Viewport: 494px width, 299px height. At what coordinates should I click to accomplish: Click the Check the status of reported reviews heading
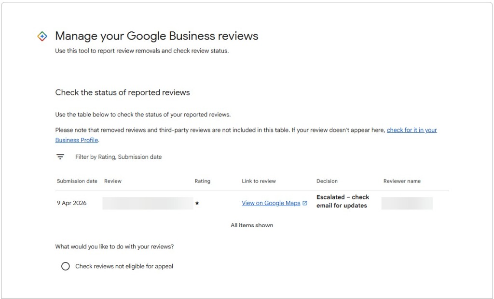(x=123, y=92)
